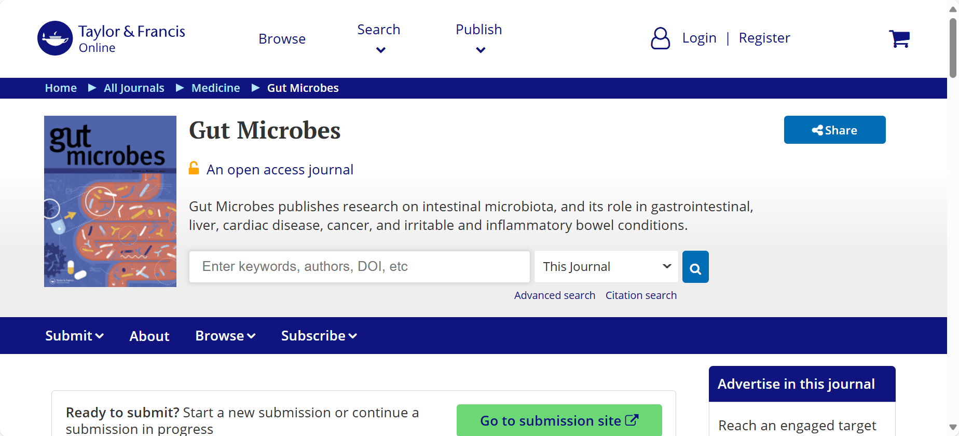Click the open access padlock icon

[x=194, y=168]
